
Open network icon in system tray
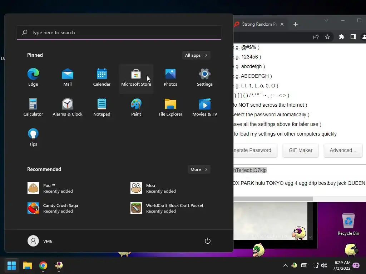[315, 265]
